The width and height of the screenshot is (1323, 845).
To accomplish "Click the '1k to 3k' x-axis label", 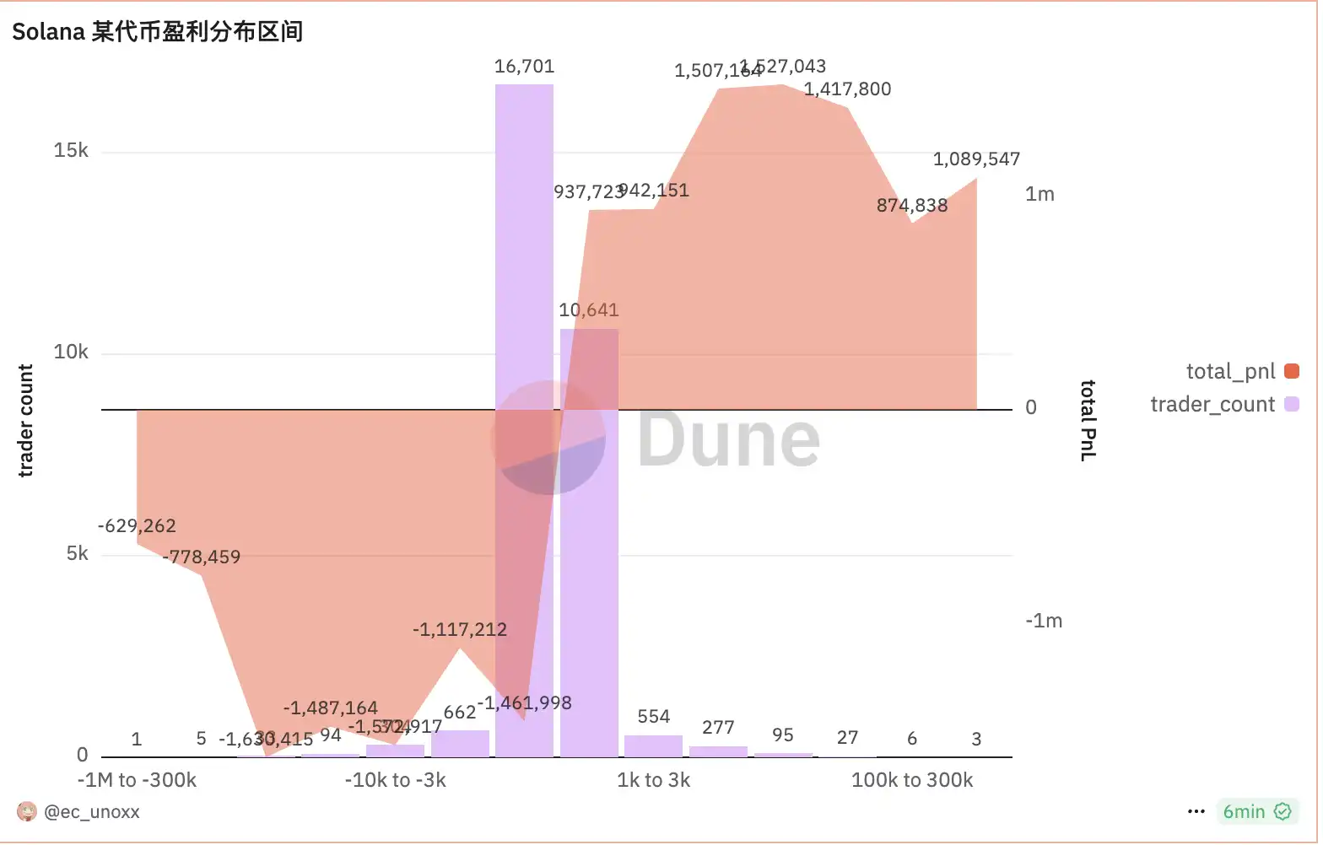I will tap(654, 781).
